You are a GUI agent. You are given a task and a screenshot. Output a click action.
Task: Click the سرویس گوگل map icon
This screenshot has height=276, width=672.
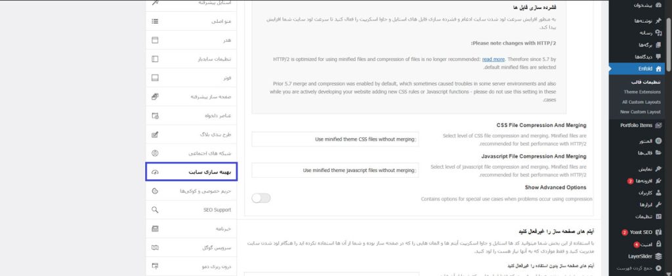point(155,247)
